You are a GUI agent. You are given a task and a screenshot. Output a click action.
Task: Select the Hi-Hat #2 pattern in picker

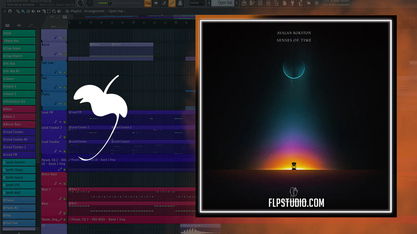(x=19, y=71)
